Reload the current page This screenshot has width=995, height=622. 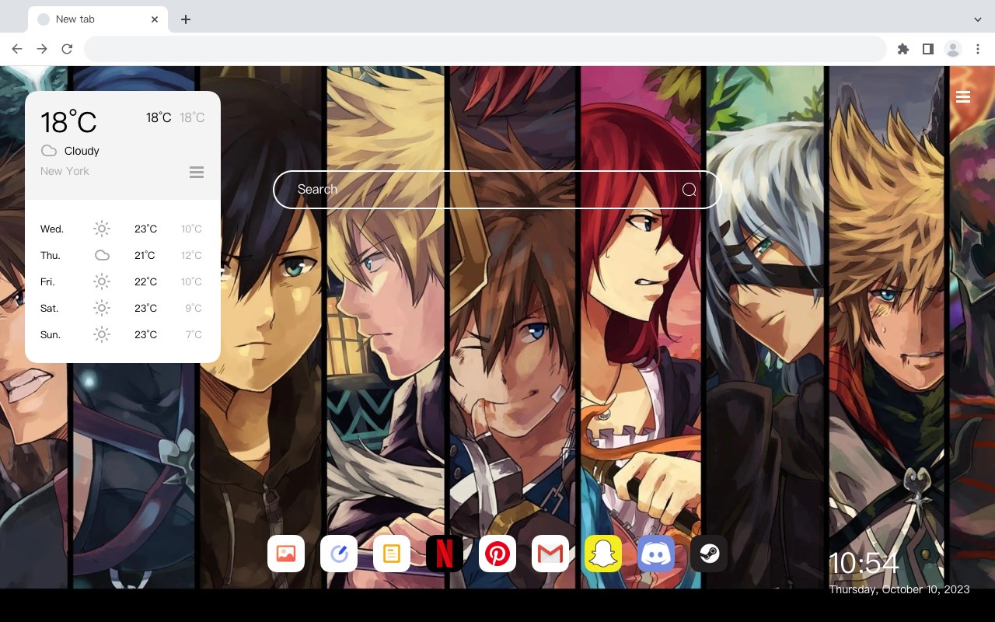(67, 49)
